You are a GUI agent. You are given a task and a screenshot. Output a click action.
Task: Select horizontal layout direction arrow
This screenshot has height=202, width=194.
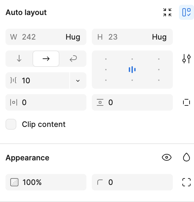click(46, 59)
